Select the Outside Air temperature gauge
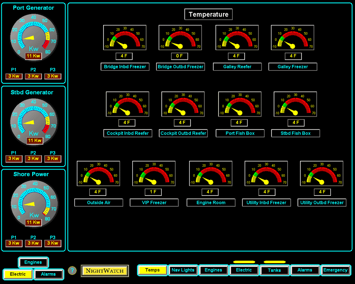Image resolution: width=355 pixels, height=284 pixels. pos(98,173)
